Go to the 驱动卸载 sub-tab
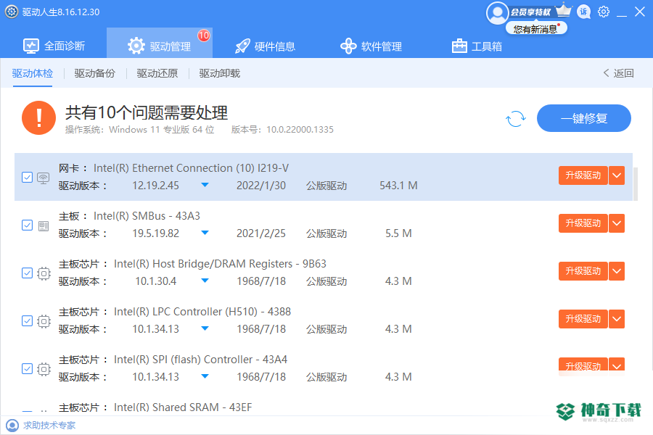Viewport: 653px width, 435px height. coord(219,74)
